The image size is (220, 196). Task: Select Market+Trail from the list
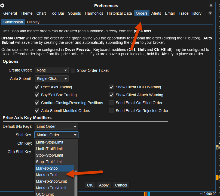point(47,175)
